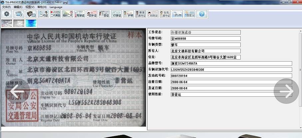Click the 注册日期: label in results
Image resolution: width=302 pixels, height=138 pixels.
pyautogui.click(x=155, y=81)
